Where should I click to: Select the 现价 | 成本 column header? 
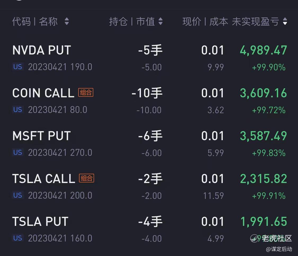pyautogui.click(x=205, y=21)
